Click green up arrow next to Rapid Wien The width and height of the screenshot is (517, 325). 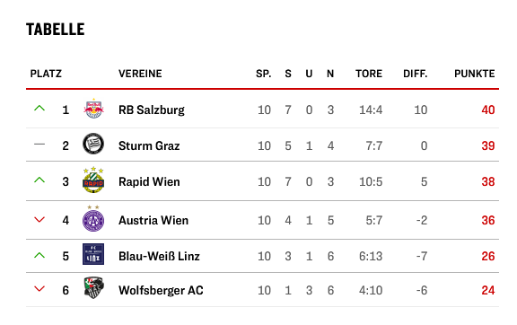[39, 180]
